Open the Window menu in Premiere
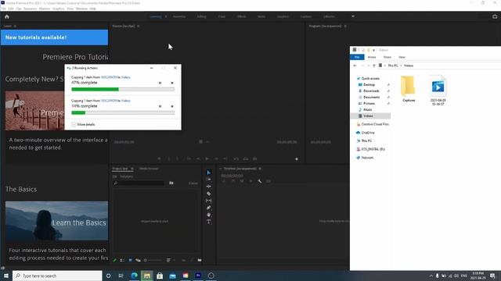Screen dimensions: 501x281 tap(81, 9)
